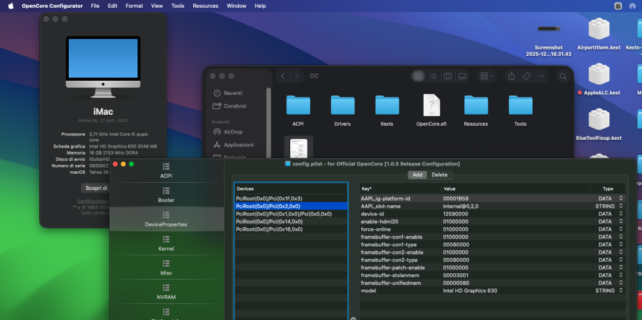
Task: Select DeviceProperties in the configurator sidebar
Action: click(166, 219)
